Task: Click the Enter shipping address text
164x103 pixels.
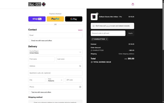Action: 126,54
